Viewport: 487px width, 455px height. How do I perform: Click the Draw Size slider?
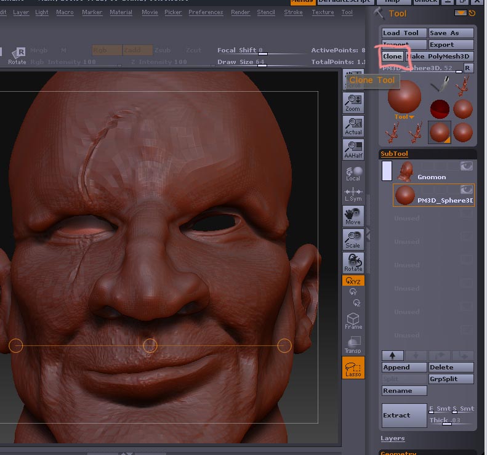pos(262,62)
